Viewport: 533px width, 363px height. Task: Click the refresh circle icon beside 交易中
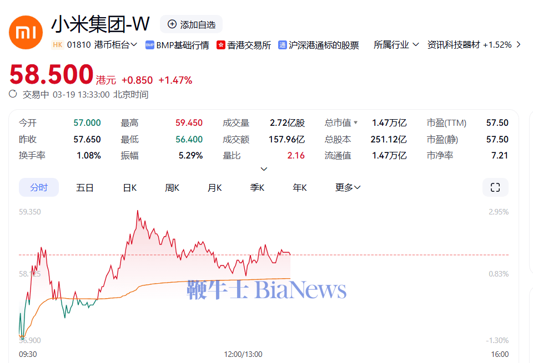13,94
